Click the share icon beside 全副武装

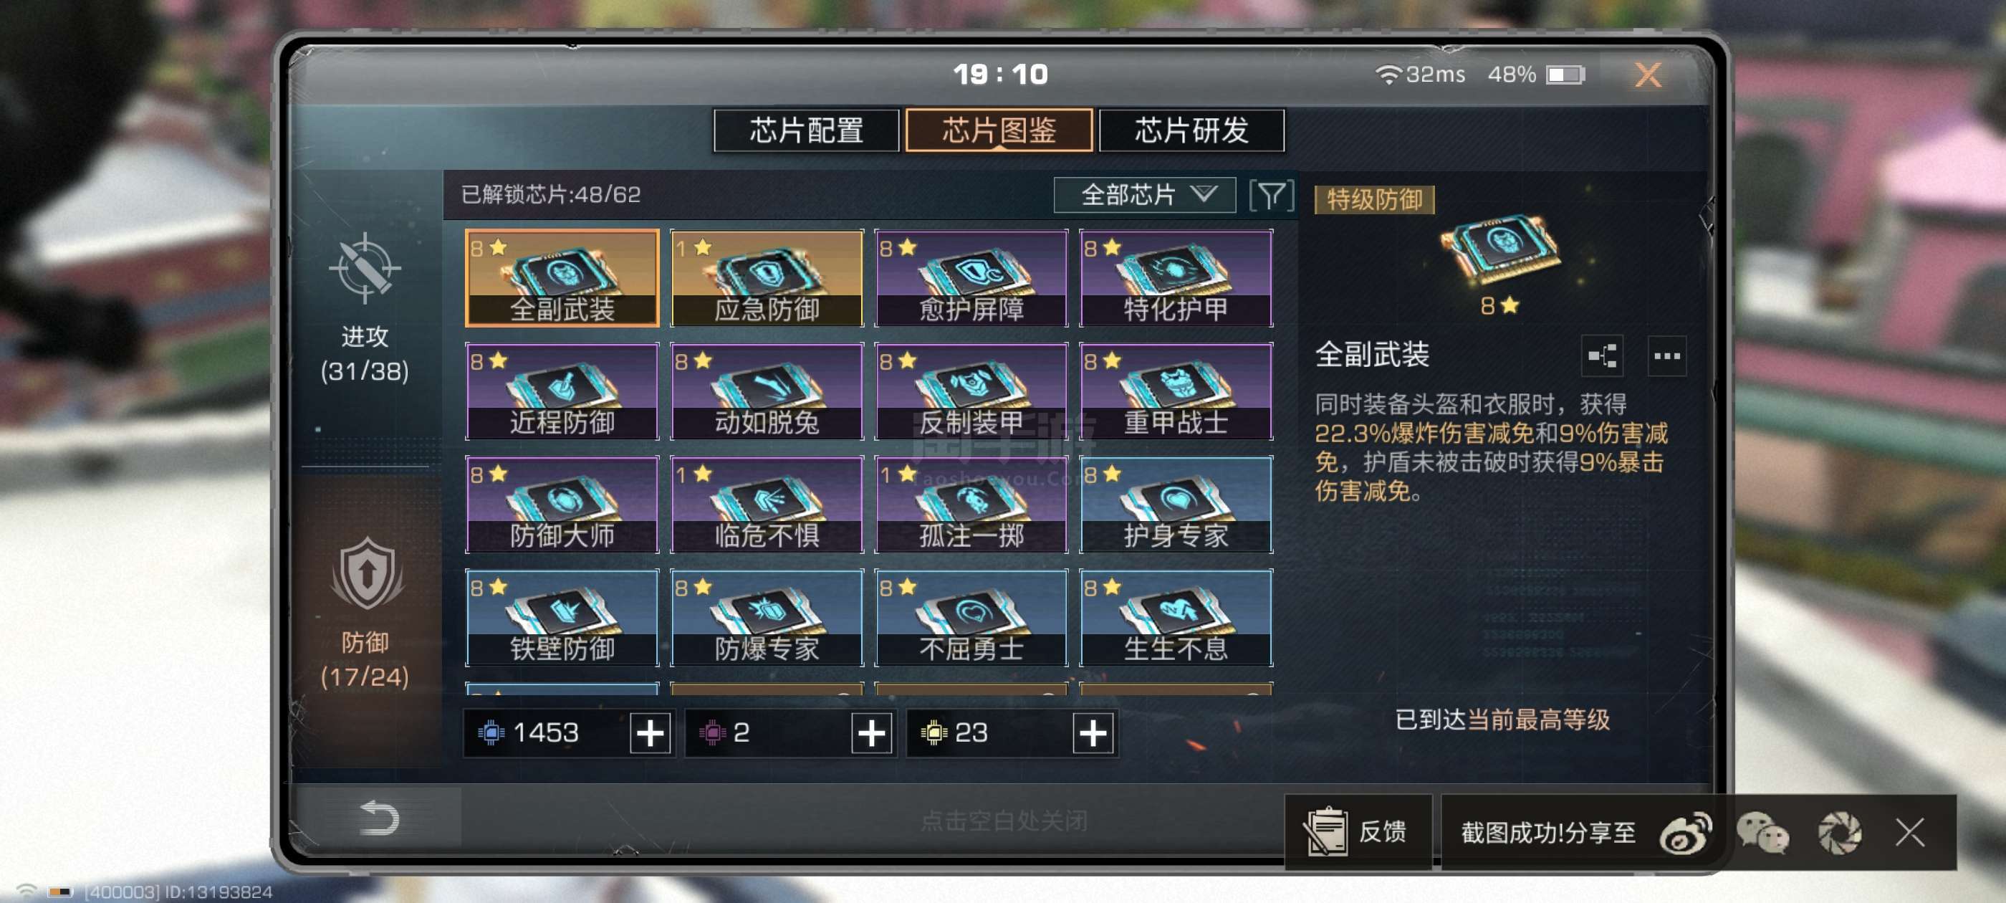1602,356
